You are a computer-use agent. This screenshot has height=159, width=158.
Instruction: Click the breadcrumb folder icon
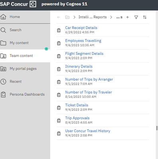[x=67, y=17]
